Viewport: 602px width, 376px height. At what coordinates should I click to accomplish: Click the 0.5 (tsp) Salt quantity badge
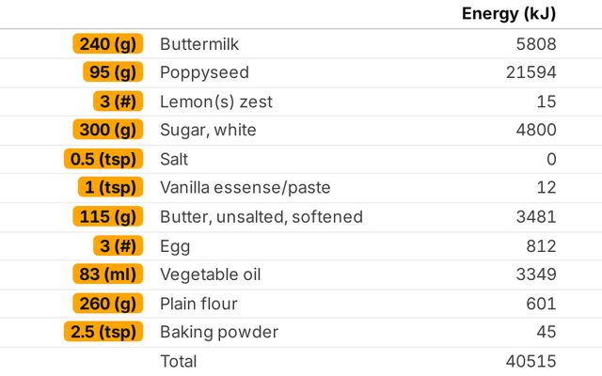[x=103, y=160]
